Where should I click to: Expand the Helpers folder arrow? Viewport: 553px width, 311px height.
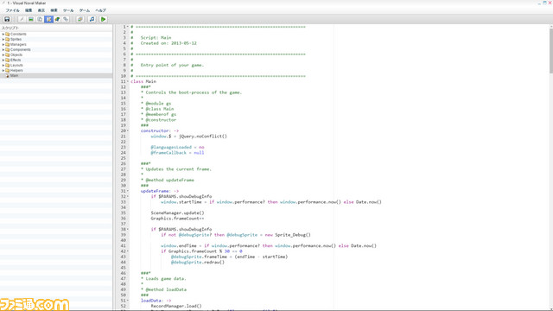click(3, 71)
